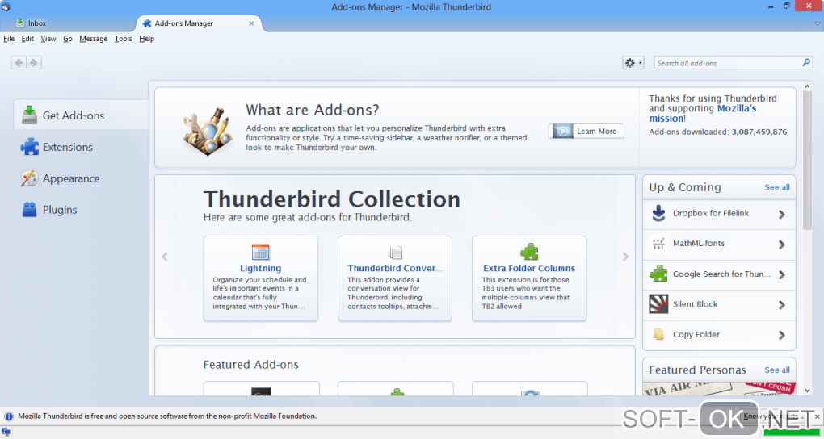Click the Featured Personas thumbnail image
This screenshot has width=824, height=439.
click(719, 389)
